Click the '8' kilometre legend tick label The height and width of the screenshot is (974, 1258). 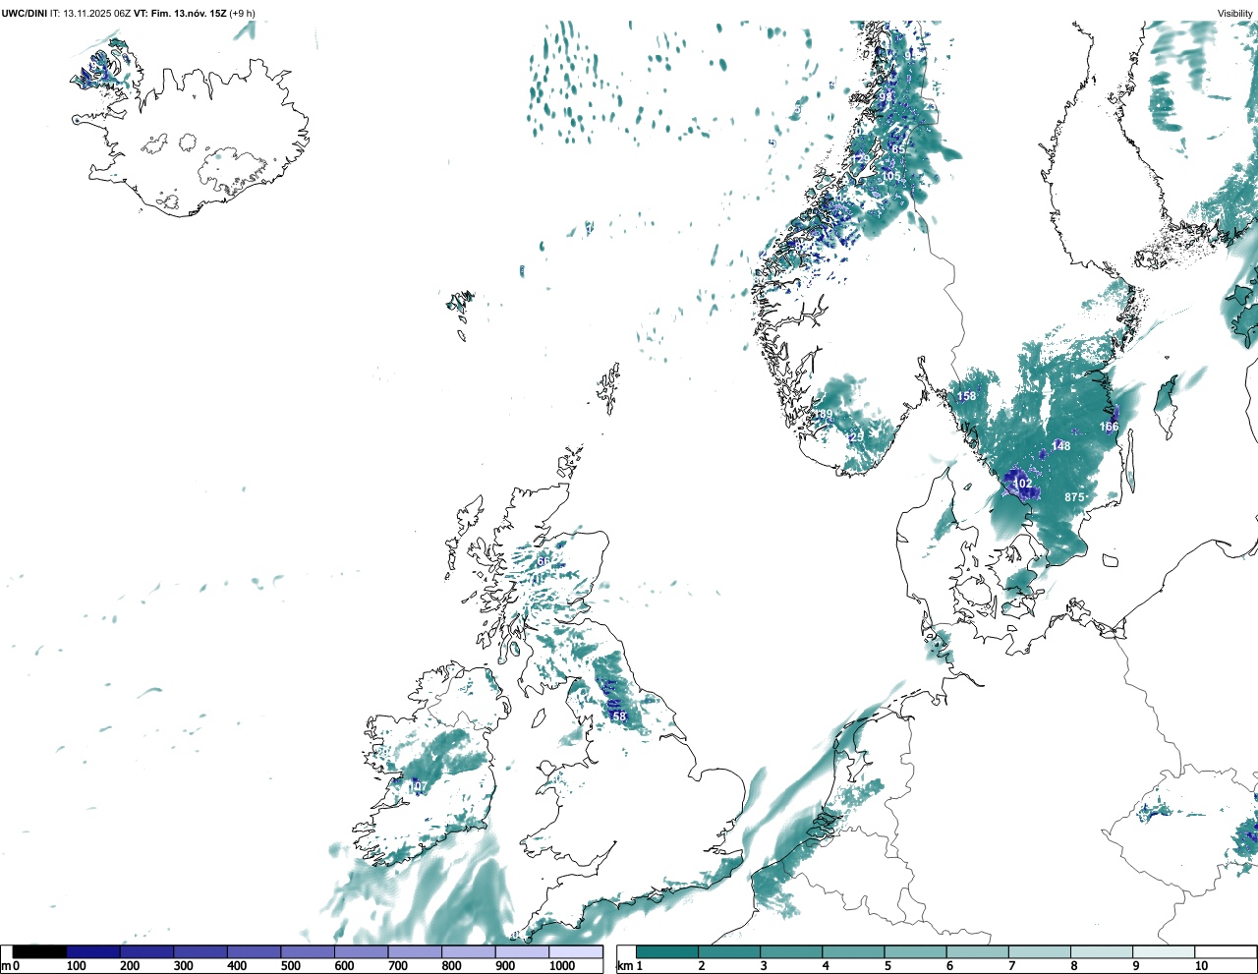(1074, 966)
